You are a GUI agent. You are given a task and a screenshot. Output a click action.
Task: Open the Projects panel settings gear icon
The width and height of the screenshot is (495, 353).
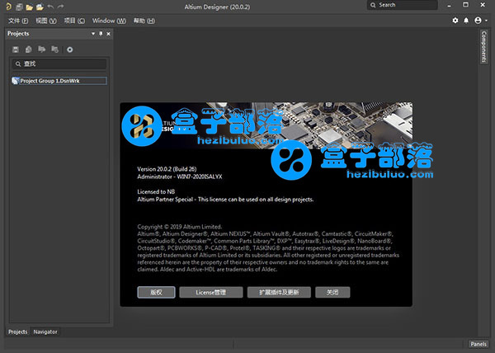(70, 49)
